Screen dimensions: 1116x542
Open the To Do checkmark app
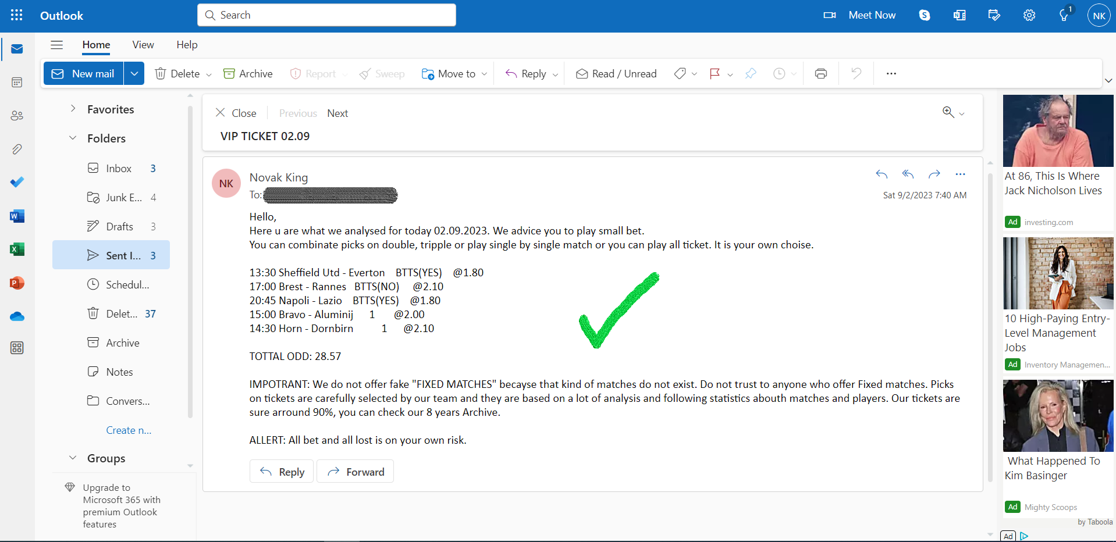pos(17,183)
